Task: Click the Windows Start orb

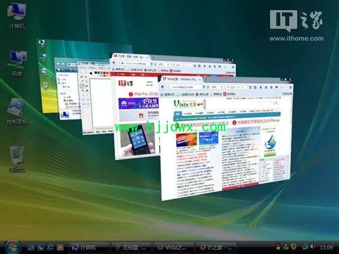Action: (x=12, y=247)
